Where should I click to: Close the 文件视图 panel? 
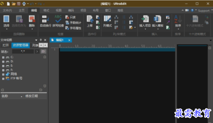click(x=45, y=40)
